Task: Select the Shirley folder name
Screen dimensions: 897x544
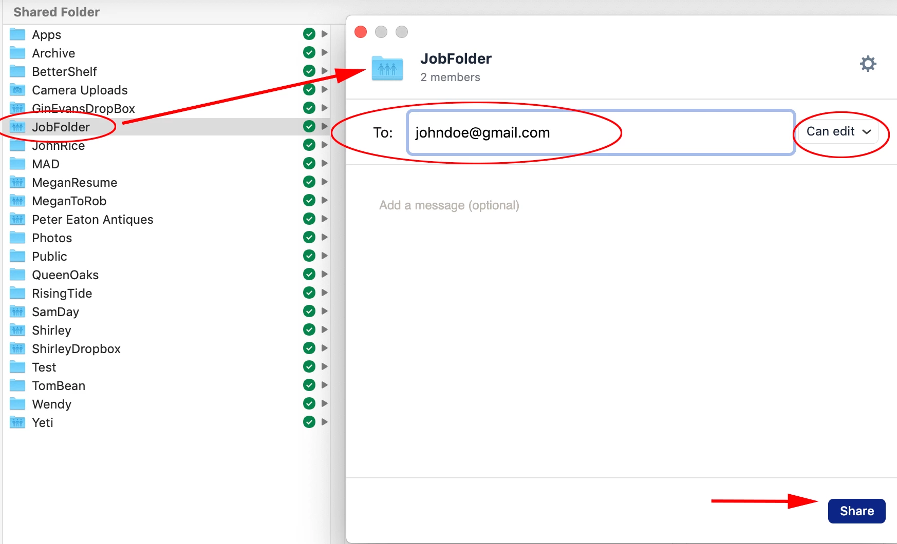Action: [51, 331]
